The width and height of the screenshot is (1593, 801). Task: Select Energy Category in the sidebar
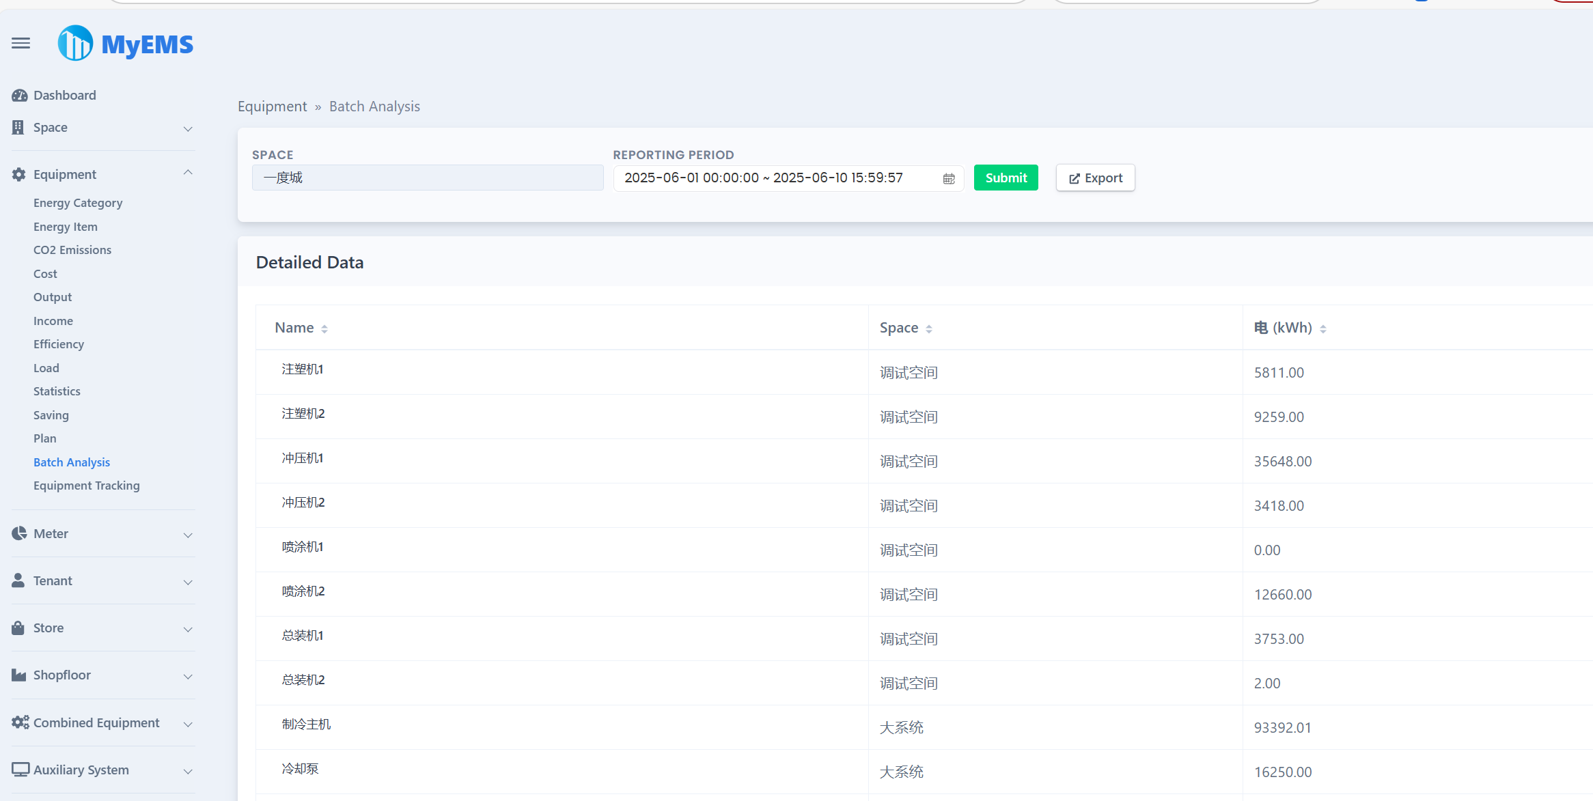point(78,202)
